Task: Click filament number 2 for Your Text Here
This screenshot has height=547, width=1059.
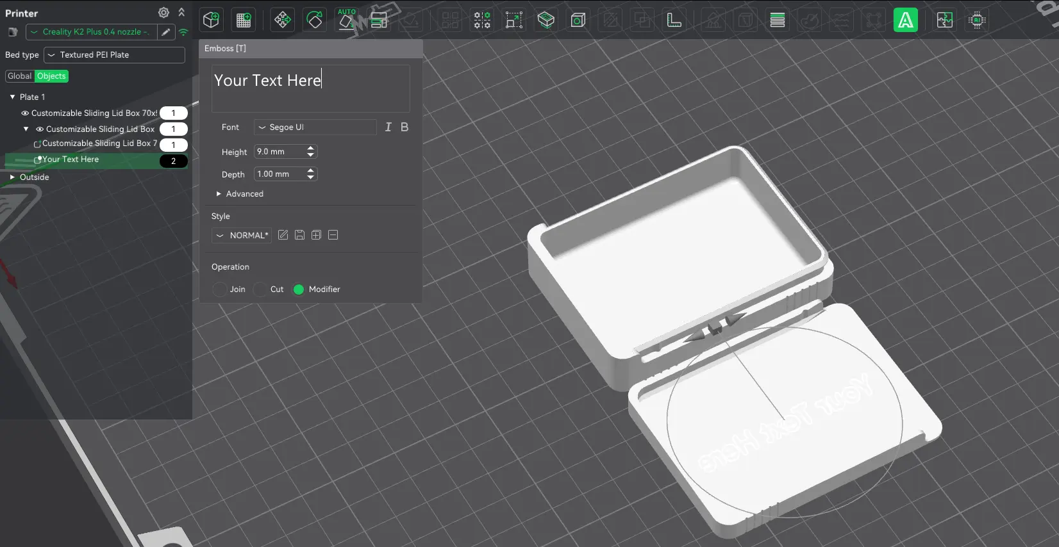Action: [x=173, y=161]
